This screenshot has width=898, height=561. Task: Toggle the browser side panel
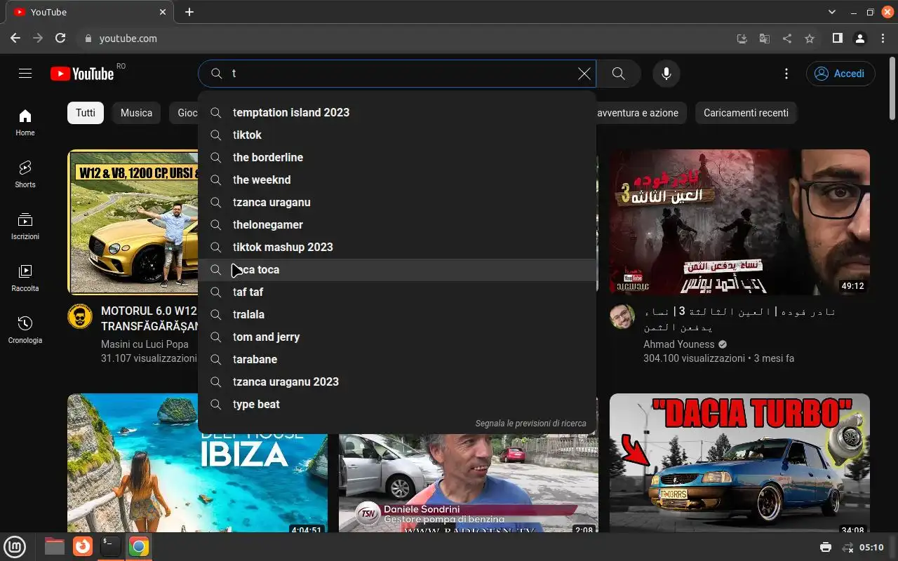837,39
